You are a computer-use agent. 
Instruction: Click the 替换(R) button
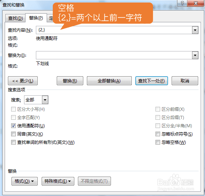click(70, 81)
